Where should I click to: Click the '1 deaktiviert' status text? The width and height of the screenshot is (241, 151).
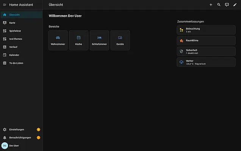[x=192, y=53]
